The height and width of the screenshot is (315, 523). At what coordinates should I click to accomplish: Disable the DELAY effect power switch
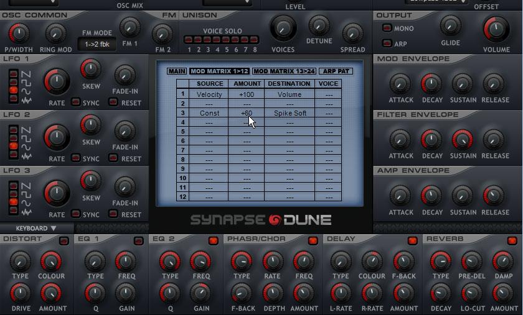413,240
